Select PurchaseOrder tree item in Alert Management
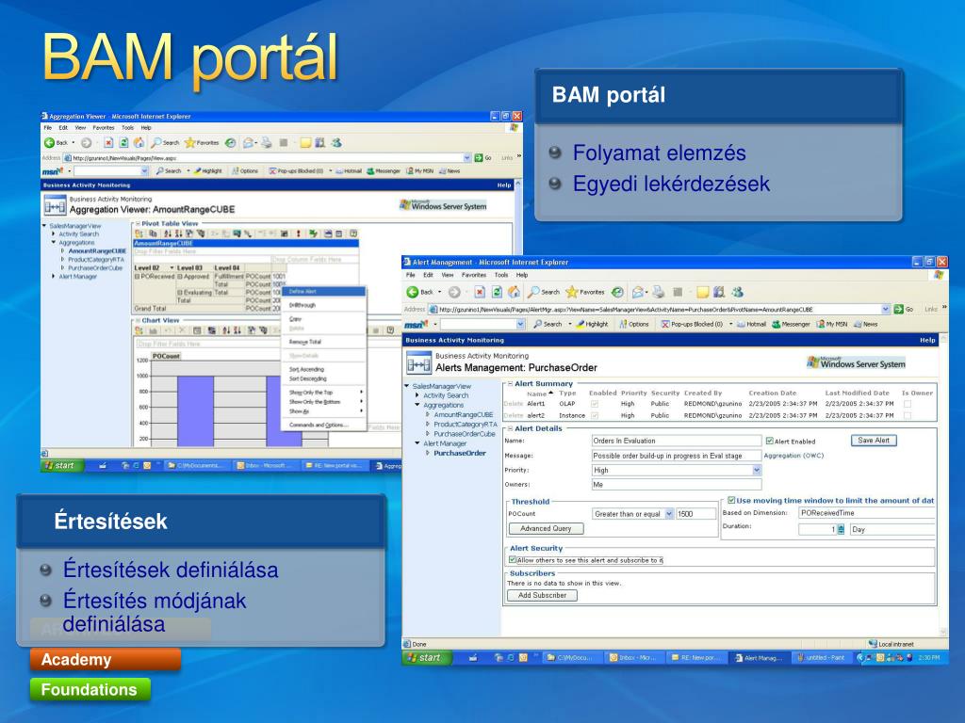965x723 pixels. tap(460, 453)
